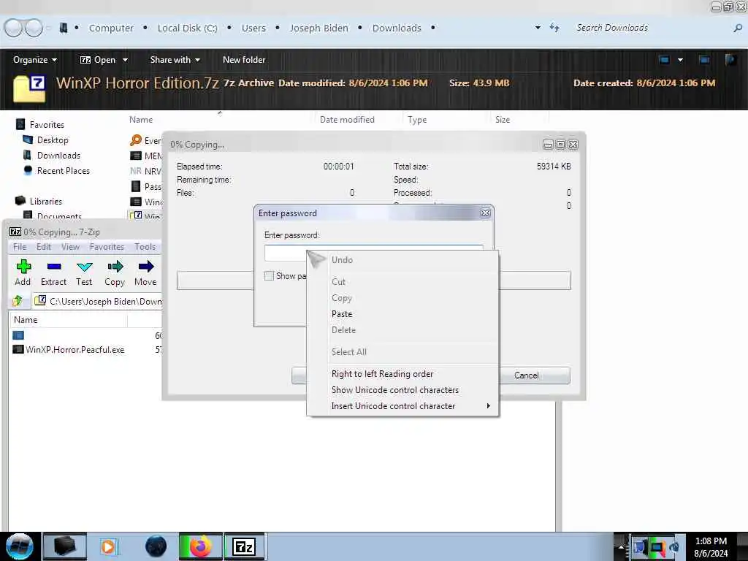
Task: Click the volume tray icon
Action: pos(674,547)
